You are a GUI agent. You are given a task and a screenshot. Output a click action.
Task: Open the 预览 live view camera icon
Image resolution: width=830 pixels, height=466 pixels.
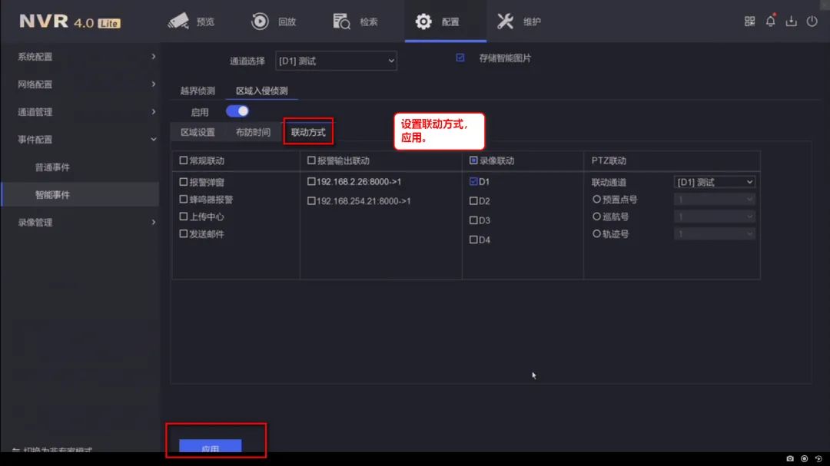click(178, 21)
